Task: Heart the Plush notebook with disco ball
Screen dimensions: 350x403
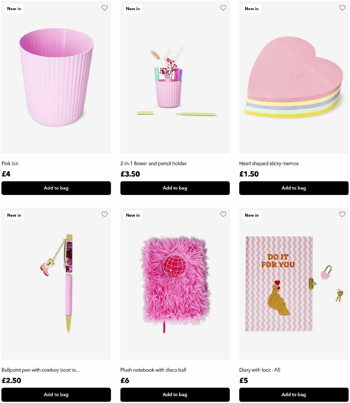Action: [x=223, y=214]
